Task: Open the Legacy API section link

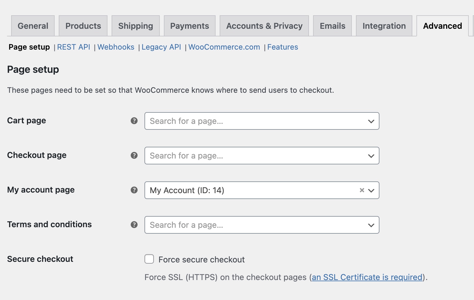Action: point(161,47)
